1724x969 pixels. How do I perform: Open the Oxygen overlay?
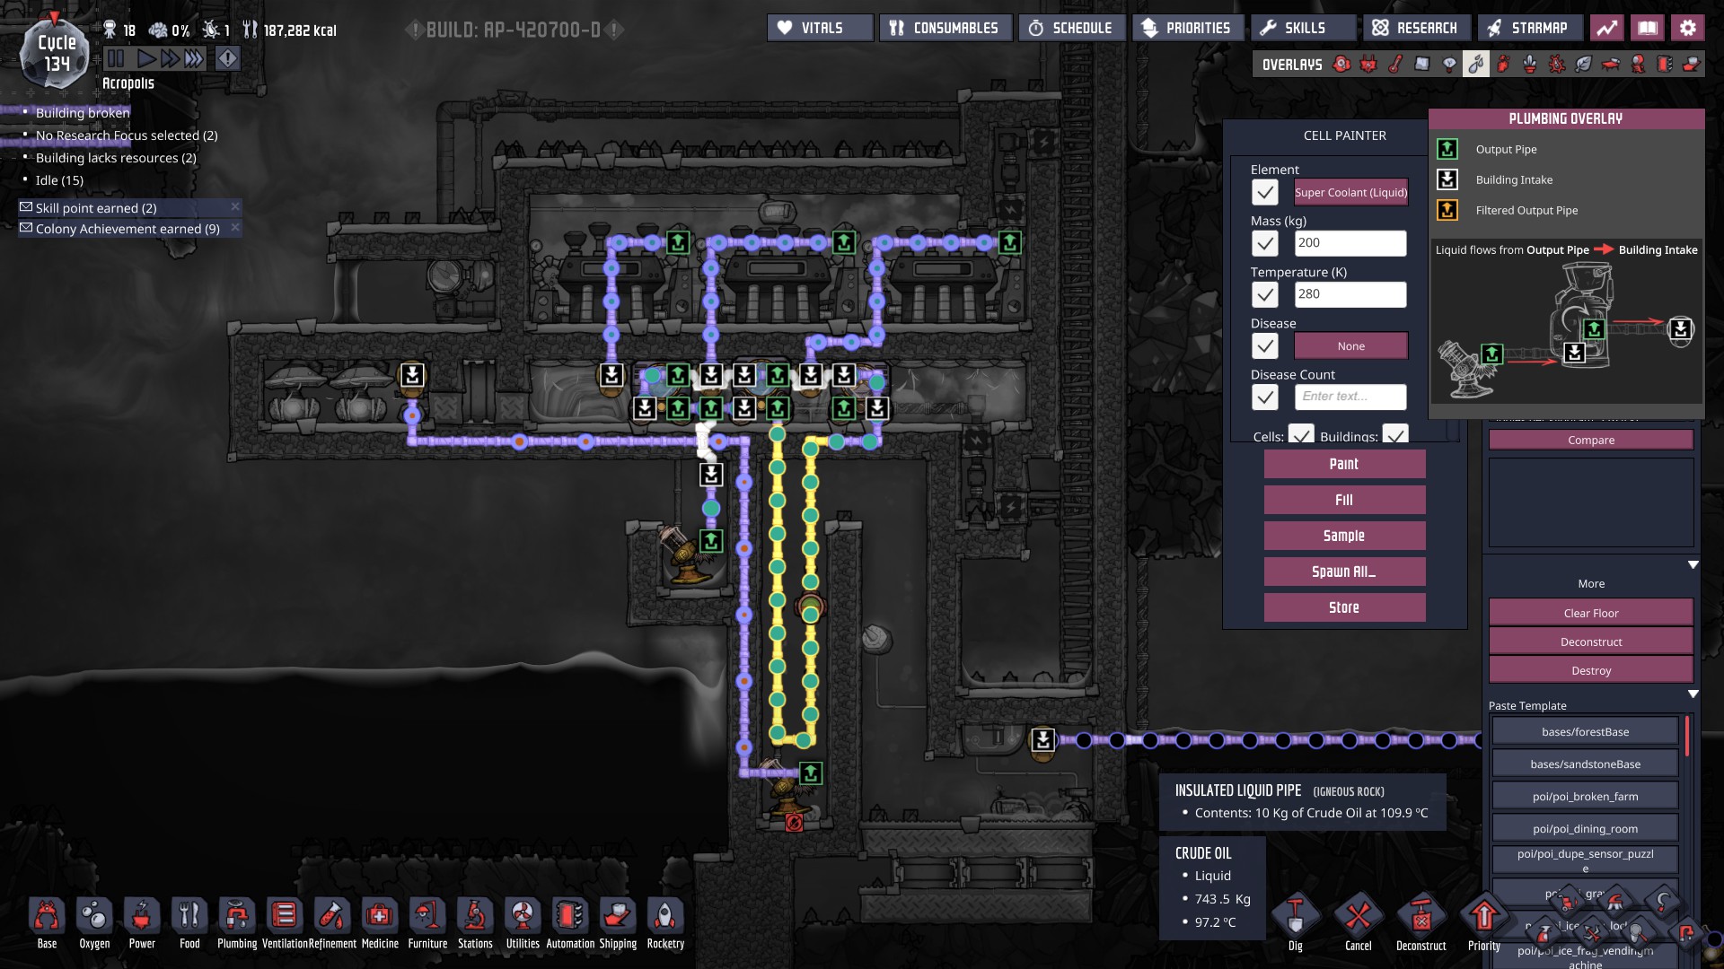click(1341, 64)
